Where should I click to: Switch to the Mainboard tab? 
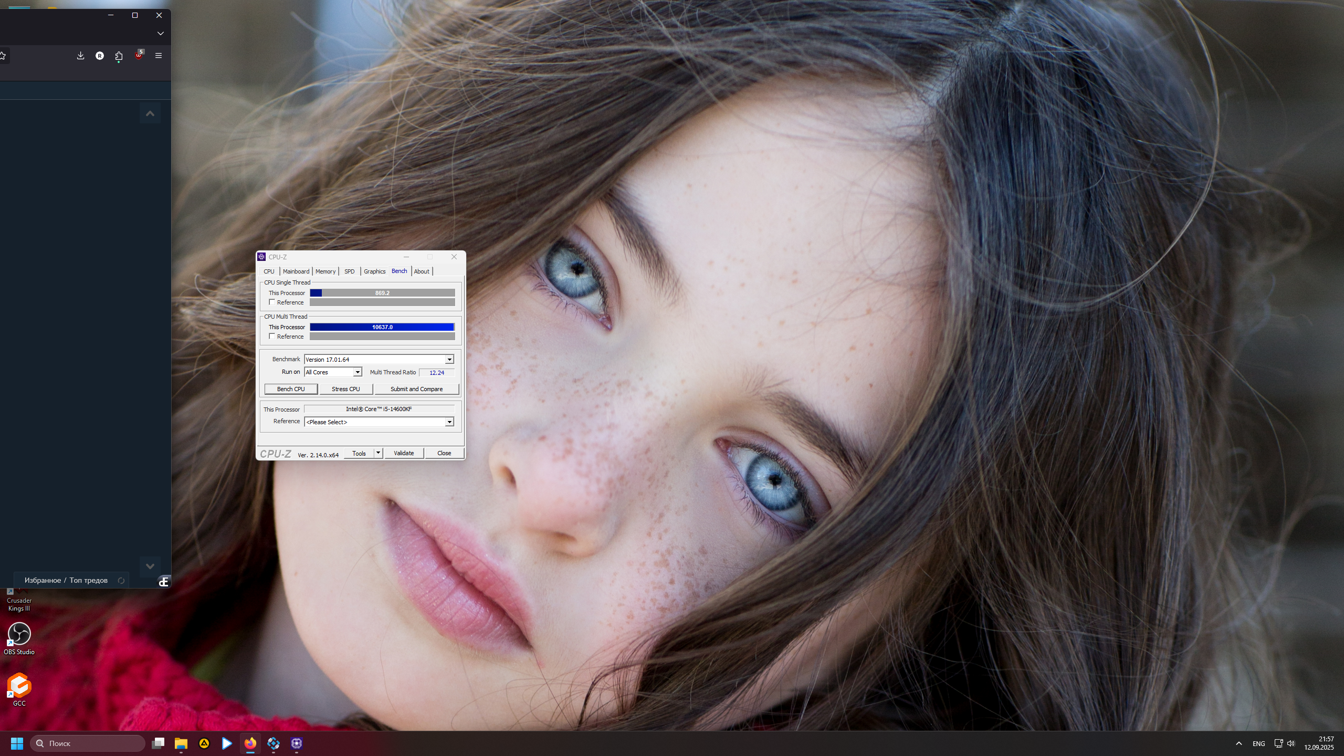[296, 271]
